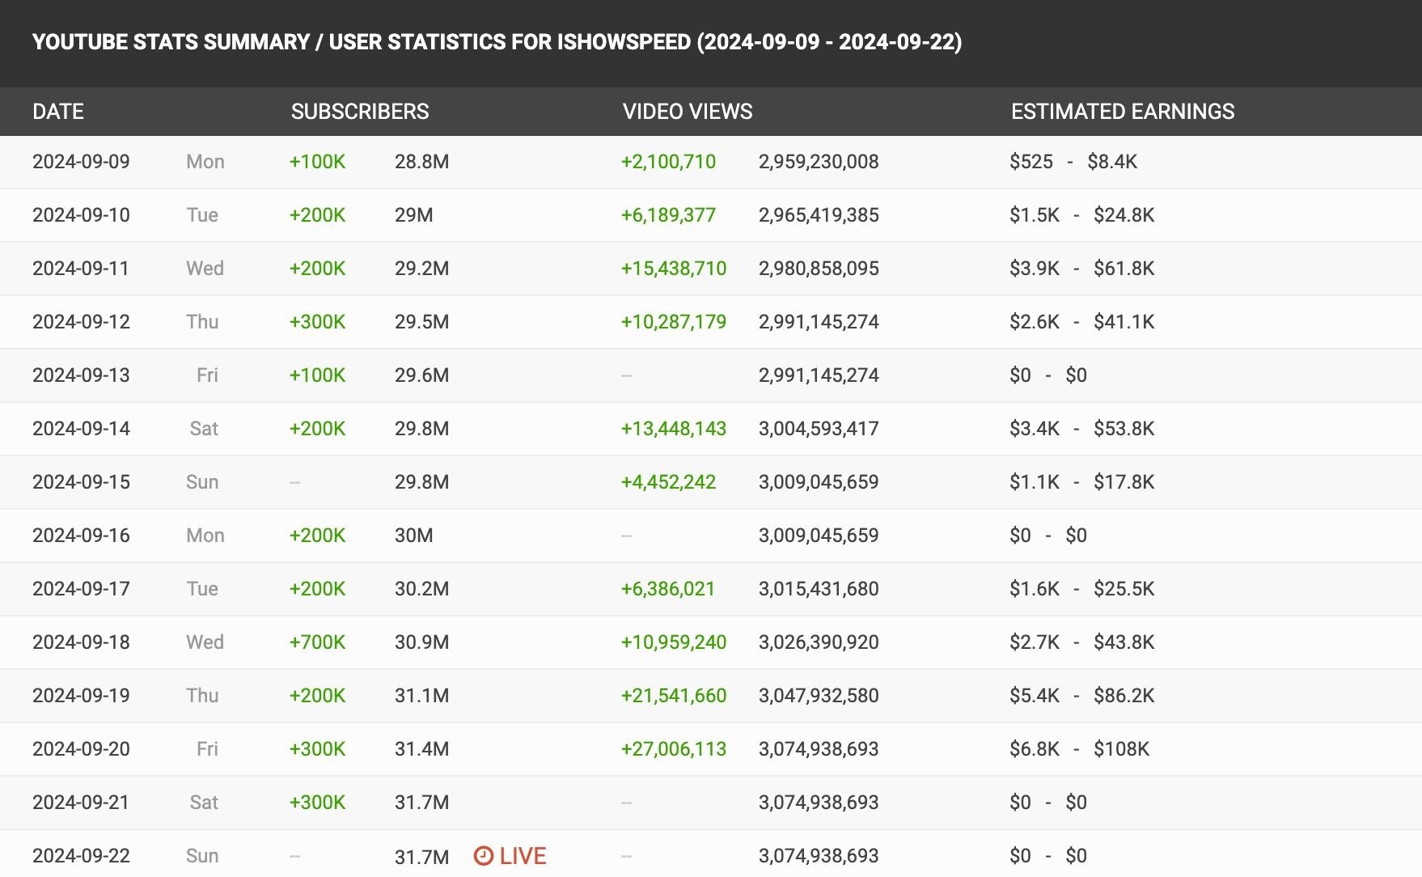The height and width of the screenshot is (877, 1422).
Task: Click the +15,438,710 views gain
Action: pos(674,269)
